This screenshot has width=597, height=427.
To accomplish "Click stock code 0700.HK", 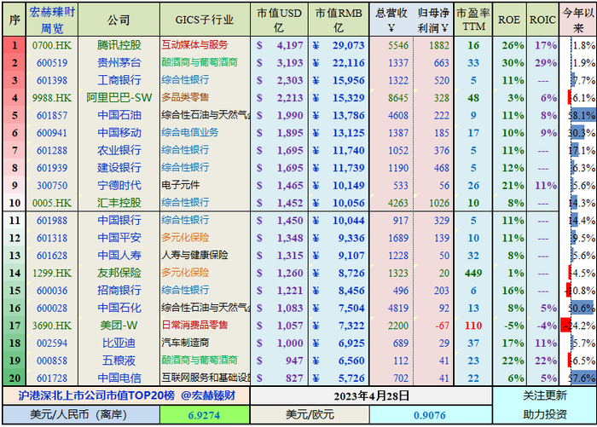I will [52, 45].
